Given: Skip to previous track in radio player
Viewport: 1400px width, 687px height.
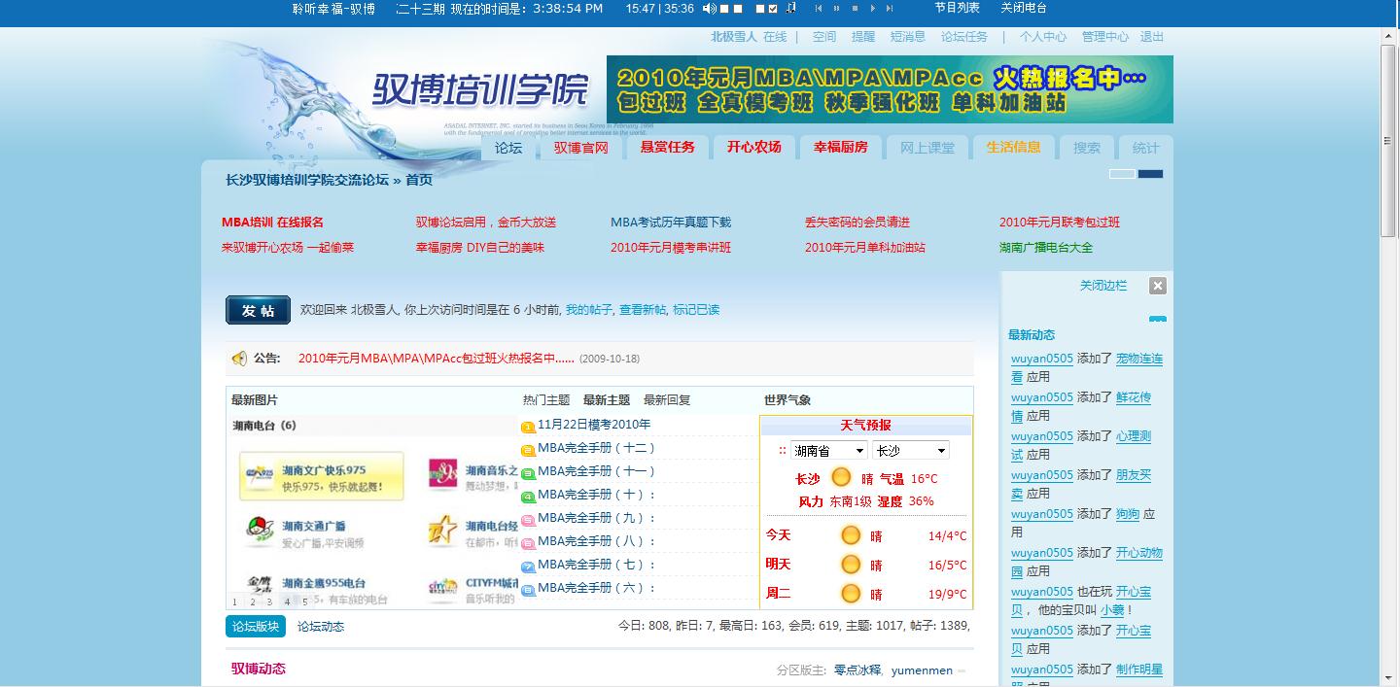Looking at the screenshot, I should point(819,8).
